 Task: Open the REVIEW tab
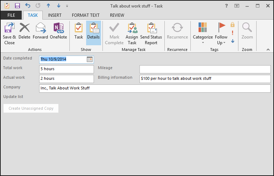click(x=117, y=15)
